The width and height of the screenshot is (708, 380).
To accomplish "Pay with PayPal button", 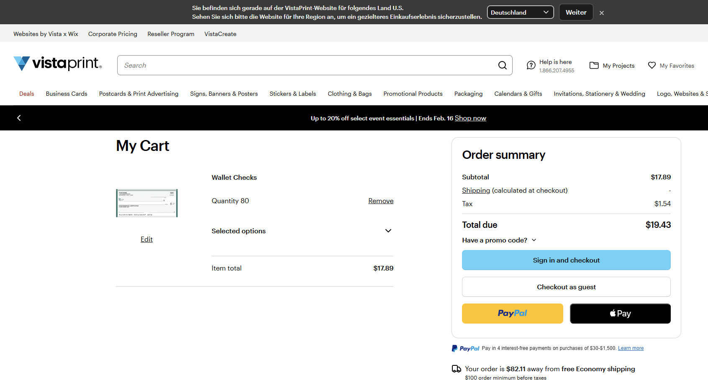I will point(513,314).
